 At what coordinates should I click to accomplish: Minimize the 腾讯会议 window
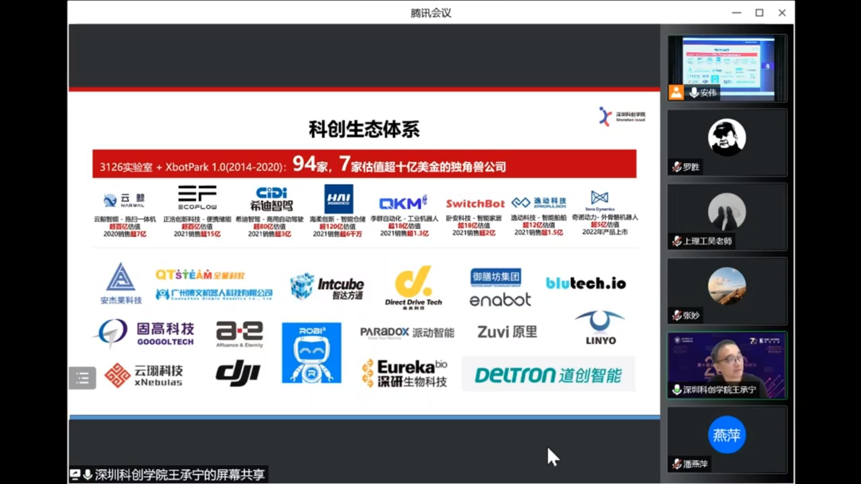pos(736,13)
